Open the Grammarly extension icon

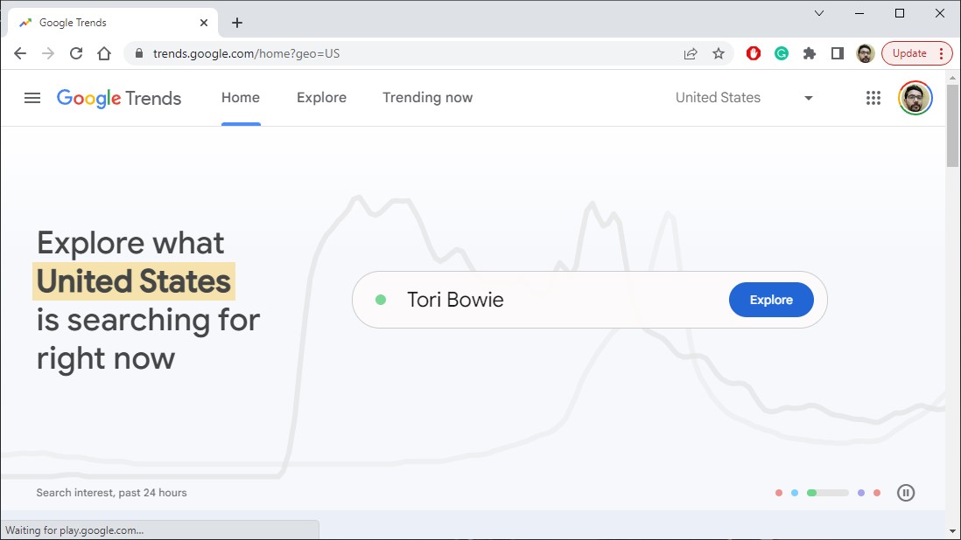click(x=781, y=53)
